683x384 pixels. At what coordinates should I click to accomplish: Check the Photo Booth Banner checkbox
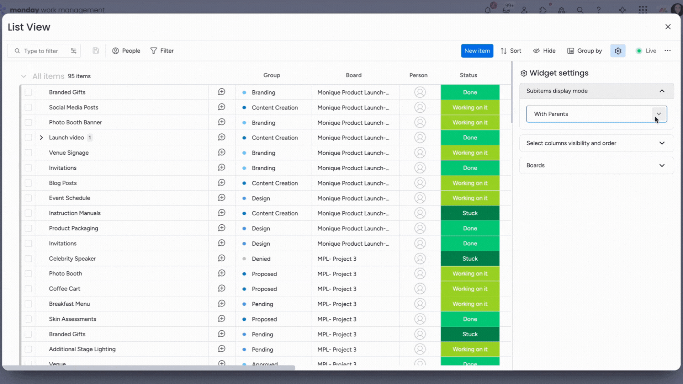click(x=28, y=122)
